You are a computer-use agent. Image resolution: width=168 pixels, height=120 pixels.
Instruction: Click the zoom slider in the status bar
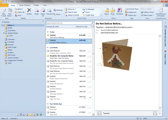(158, 118)
